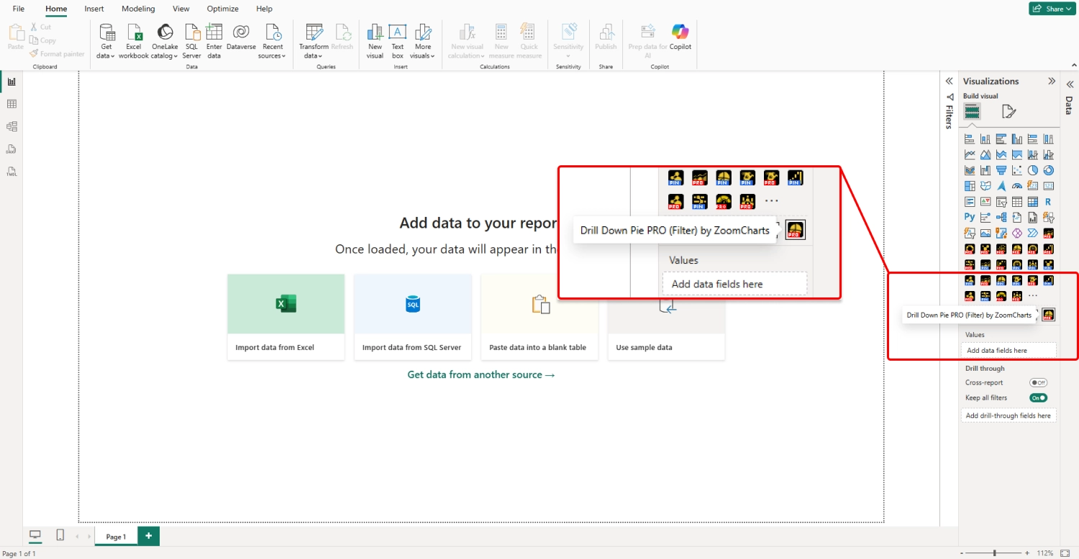Choose the Treemap visual
This screenshot has height=559, width=1079.
click(x=970, y=186)
